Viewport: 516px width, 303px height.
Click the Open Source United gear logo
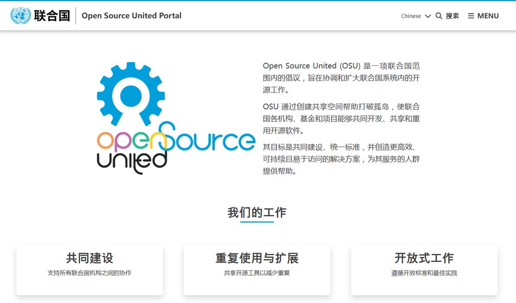point(175,118)
